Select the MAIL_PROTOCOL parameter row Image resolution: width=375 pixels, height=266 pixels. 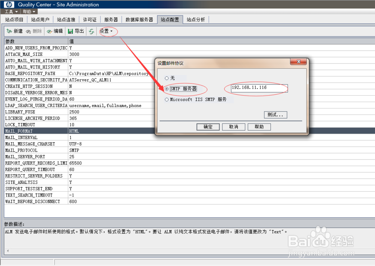point(189,150)
